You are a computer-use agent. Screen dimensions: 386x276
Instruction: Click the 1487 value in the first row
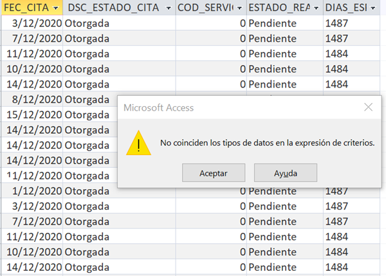[x=337, y=23]
